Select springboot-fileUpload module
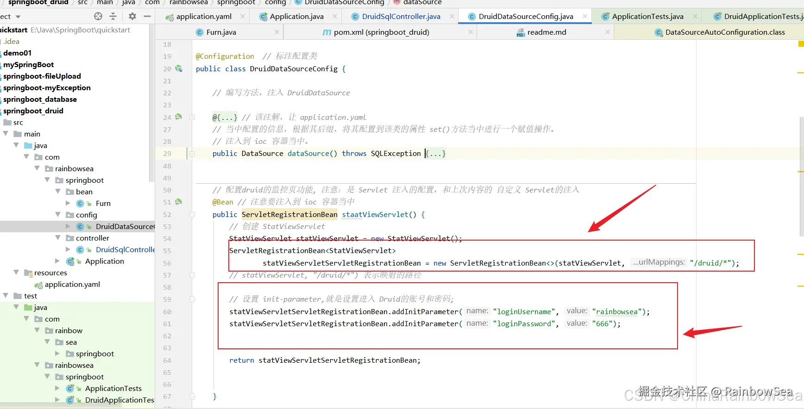Viewport: 804px width, 409px height. pyautogui.click(x=42, y=76)
